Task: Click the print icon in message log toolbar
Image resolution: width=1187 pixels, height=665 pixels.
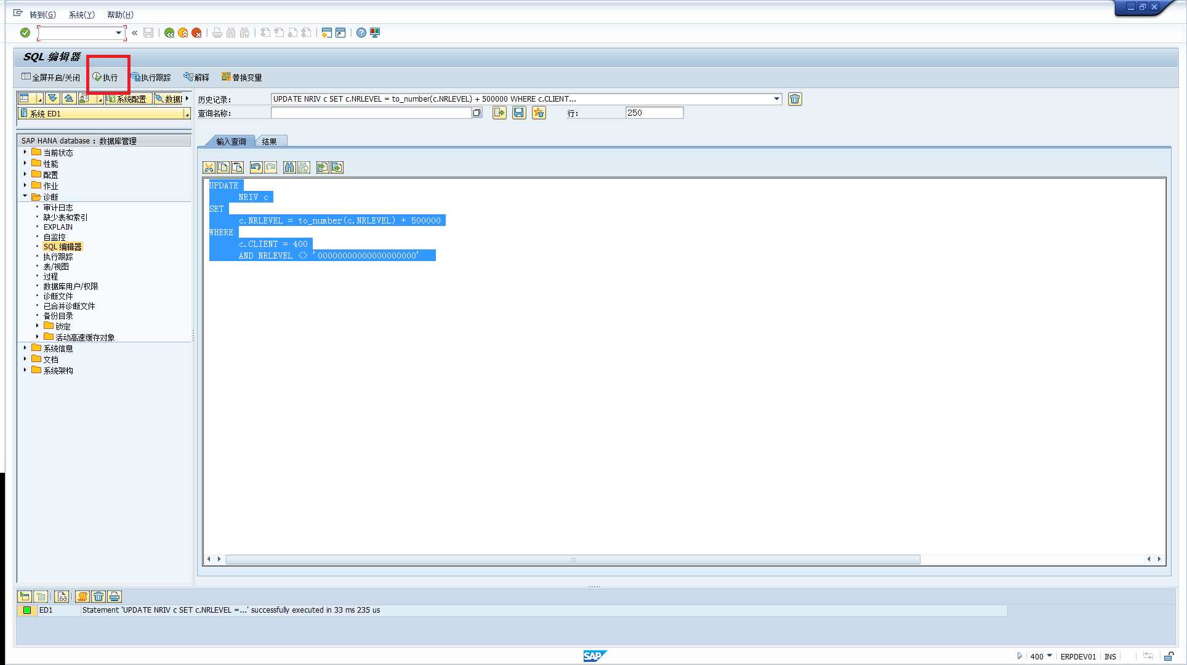Action: (x=115, y=597)
